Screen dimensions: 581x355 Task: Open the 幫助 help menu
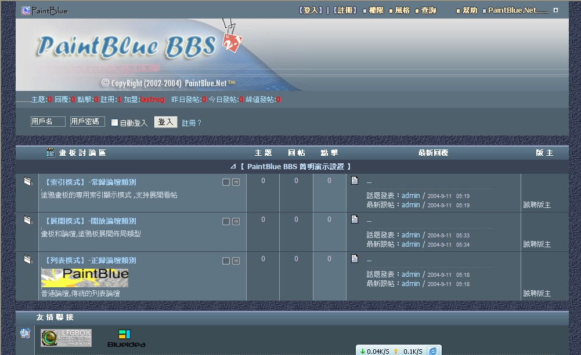(x=470, y=10)
